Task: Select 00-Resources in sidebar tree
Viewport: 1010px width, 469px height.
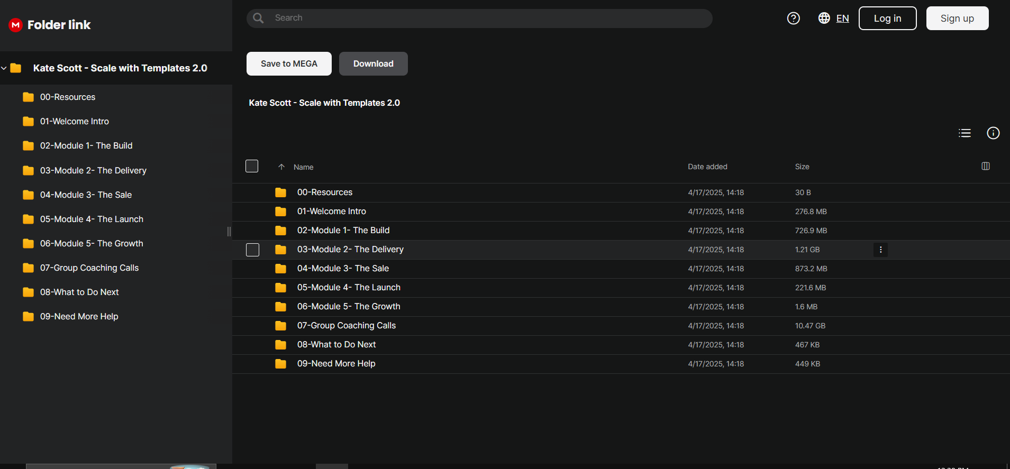Action: (68, 97)
